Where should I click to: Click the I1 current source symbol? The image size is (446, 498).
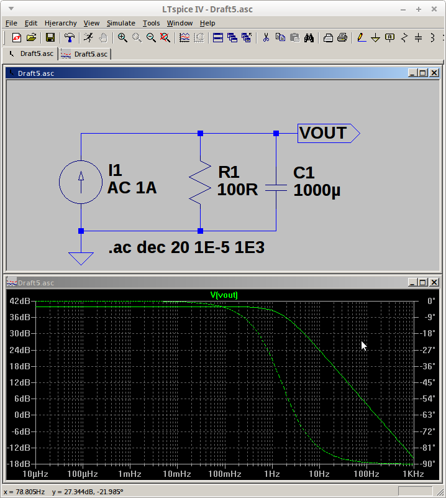(x=81, y=182)
